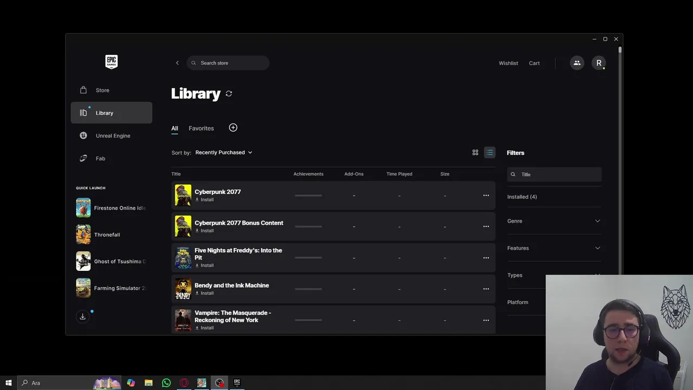Expand the Platform filter
This screenshot has width=693, height=390.
(526, 302)
